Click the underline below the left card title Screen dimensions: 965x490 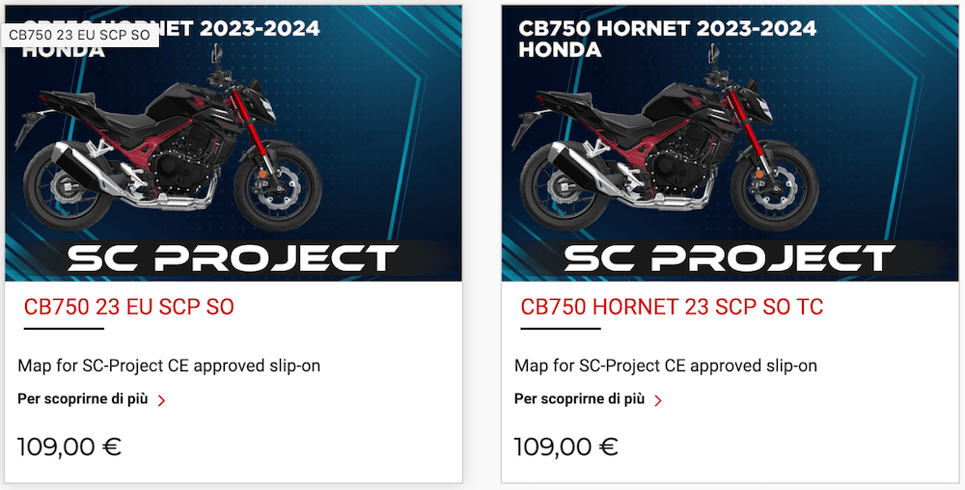click(x=64, y=329)
